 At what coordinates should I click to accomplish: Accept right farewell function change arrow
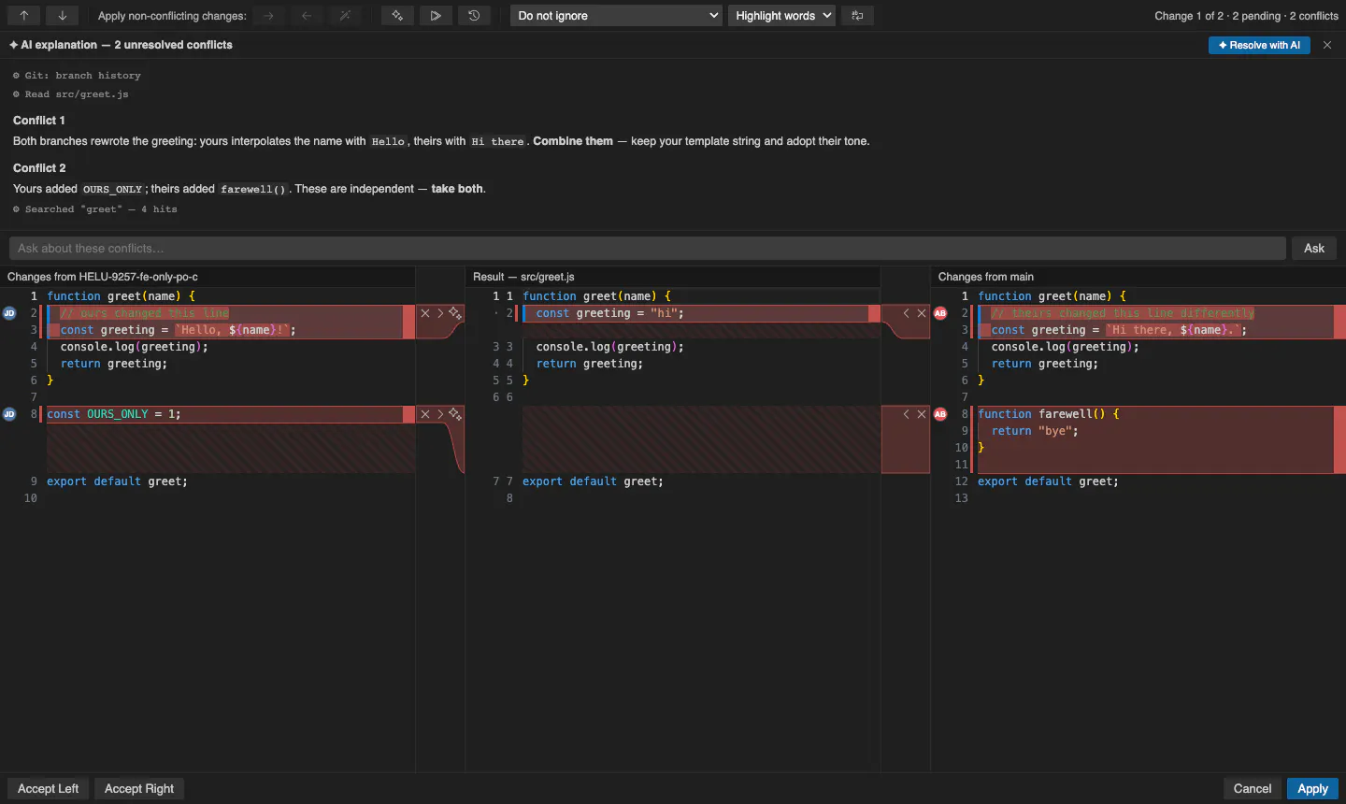[906, 414]
